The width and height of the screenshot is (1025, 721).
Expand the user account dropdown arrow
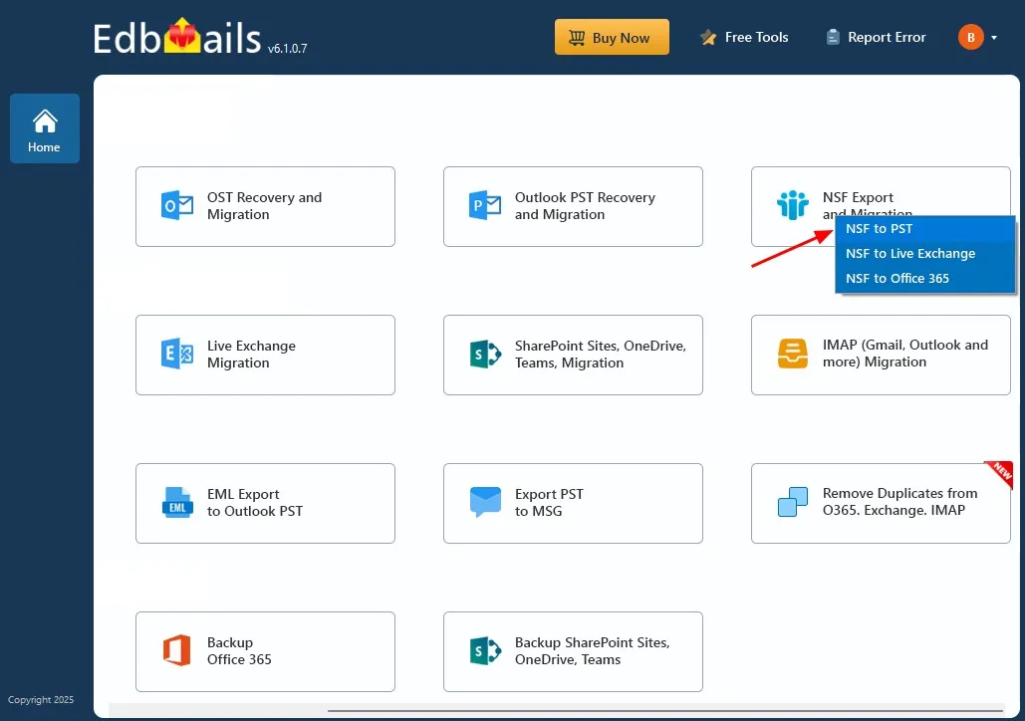(994, 38)
